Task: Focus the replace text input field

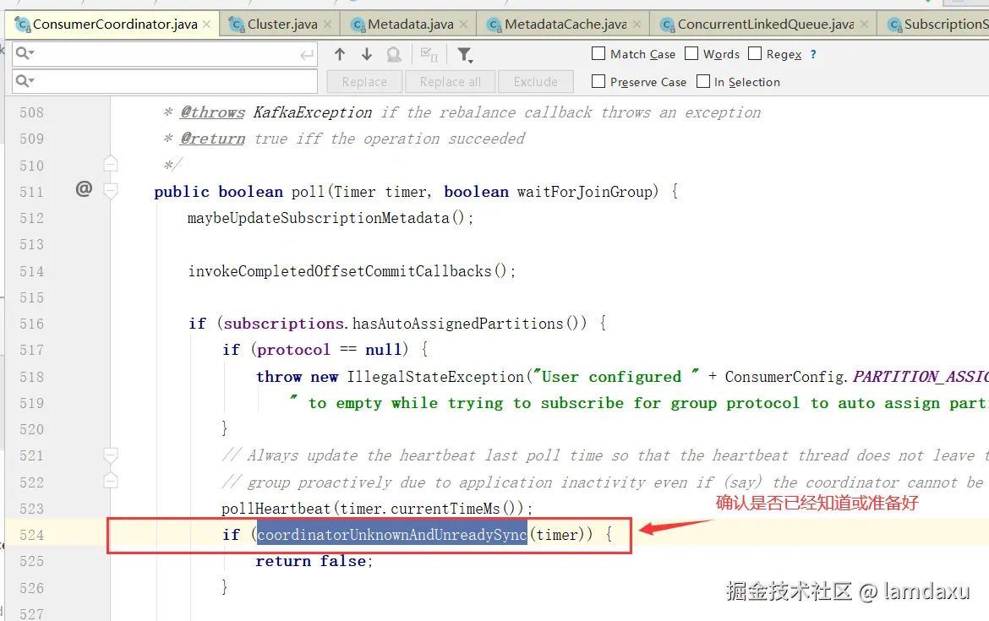Action: tap(165, 81)
